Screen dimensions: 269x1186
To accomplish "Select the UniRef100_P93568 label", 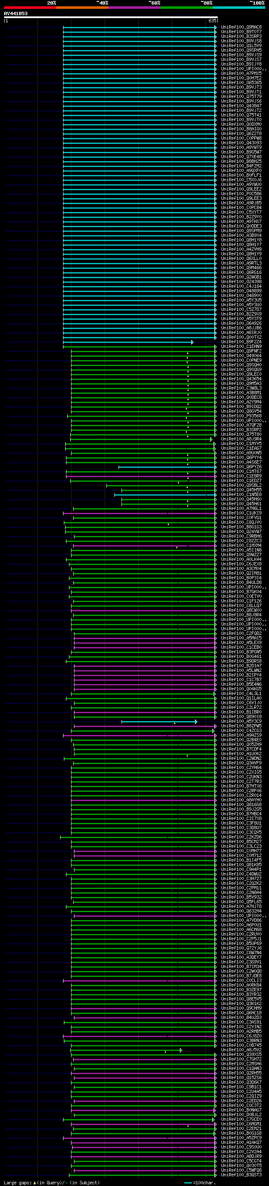I will (x=241, y=416).
